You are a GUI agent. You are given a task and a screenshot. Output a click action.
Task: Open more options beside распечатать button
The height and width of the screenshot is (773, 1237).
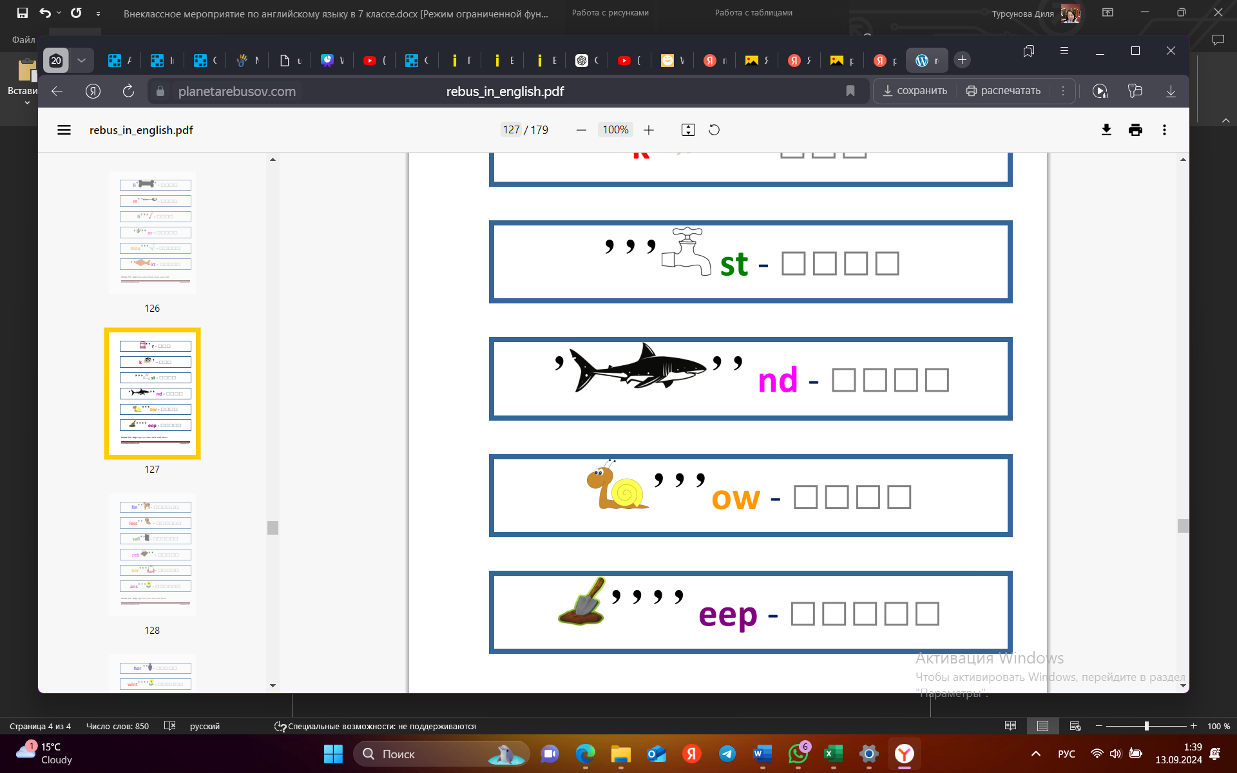pyautogui.click(x=1063, y=91)
